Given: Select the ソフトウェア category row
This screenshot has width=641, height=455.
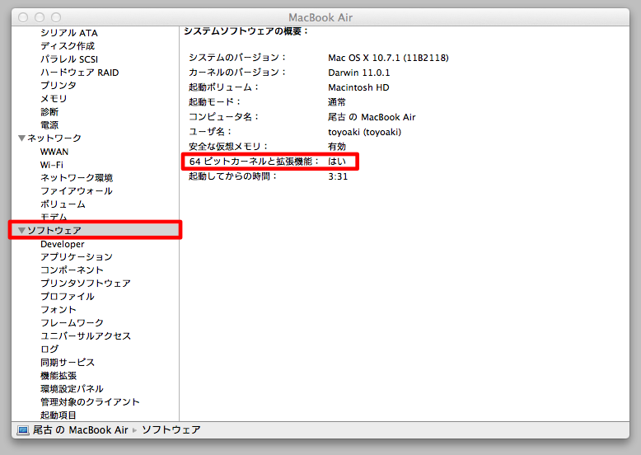Looking at the screenshot, I should [x=95, y=231].
